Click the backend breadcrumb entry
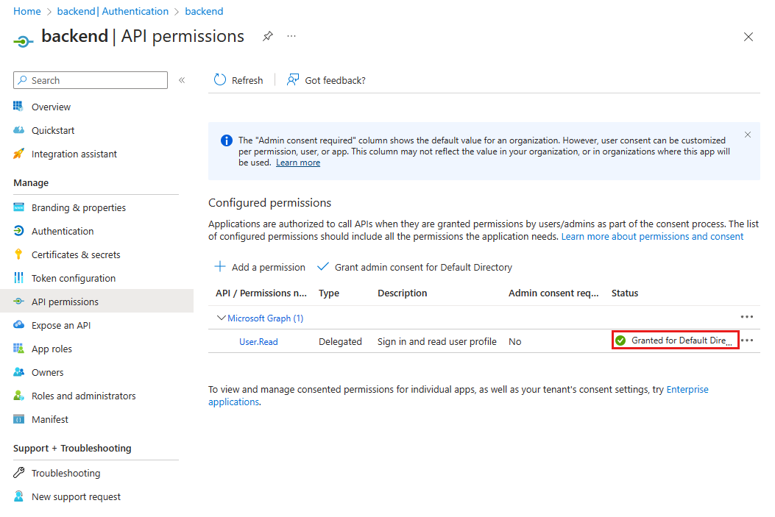 tap(204, 11)
